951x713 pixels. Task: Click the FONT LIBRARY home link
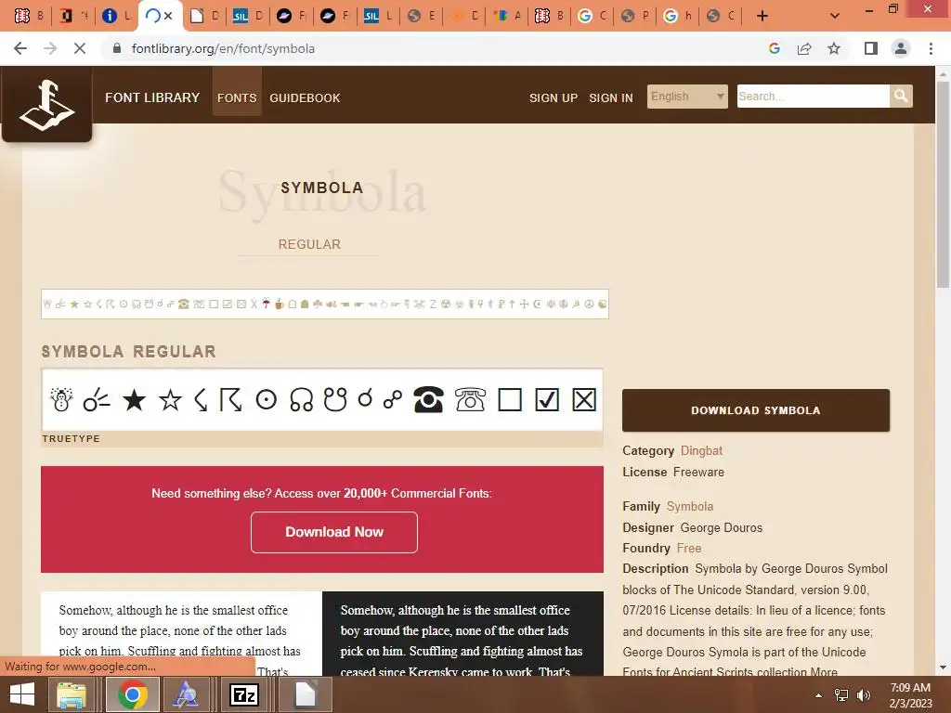152,97
